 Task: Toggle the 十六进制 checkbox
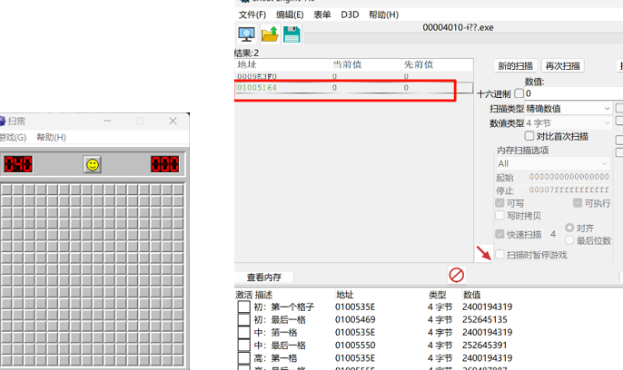(519, 93)
